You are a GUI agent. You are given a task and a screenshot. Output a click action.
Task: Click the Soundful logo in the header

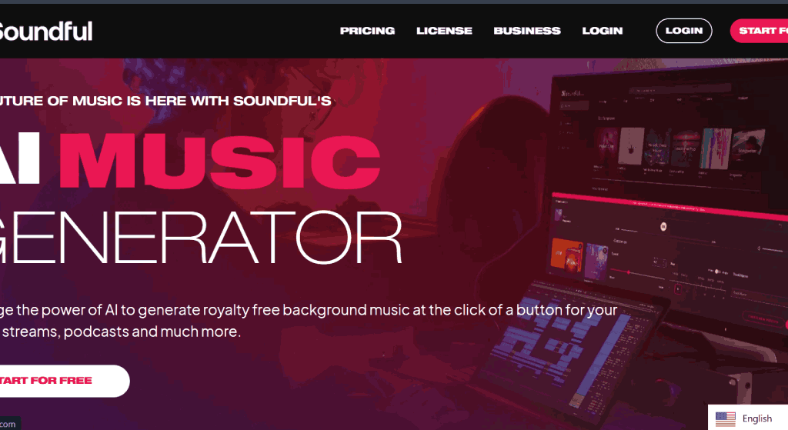pyautogui.click(x=45, y=31)
